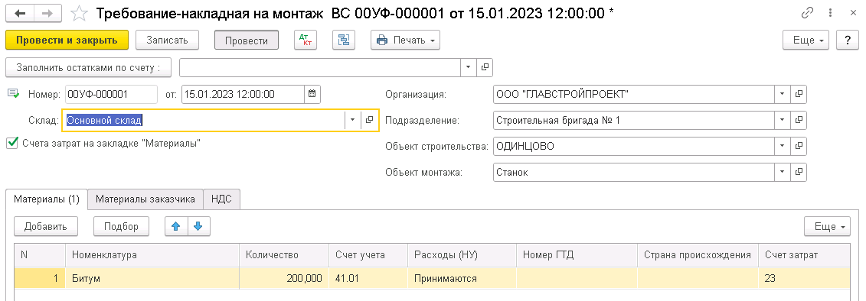The height and width of the screenshot is (301, 866).
Task: Open the Печать dropdown menu
Action: tap(405, 40)
